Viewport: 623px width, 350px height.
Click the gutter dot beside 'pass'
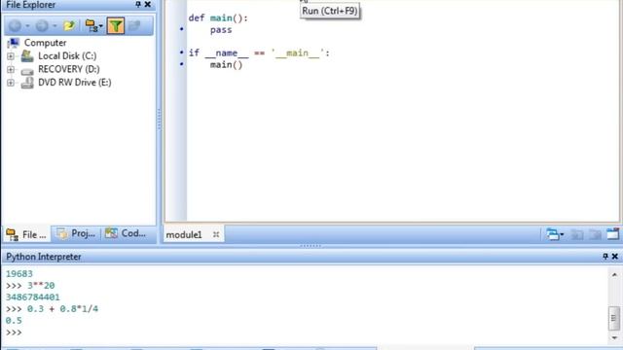tap(182, 28)
